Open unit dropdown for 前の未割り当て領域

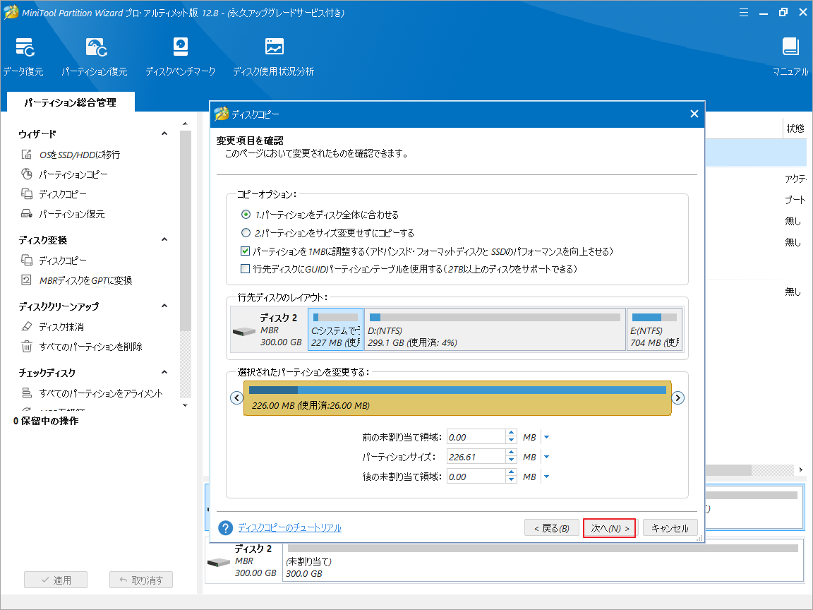(546, 437)
